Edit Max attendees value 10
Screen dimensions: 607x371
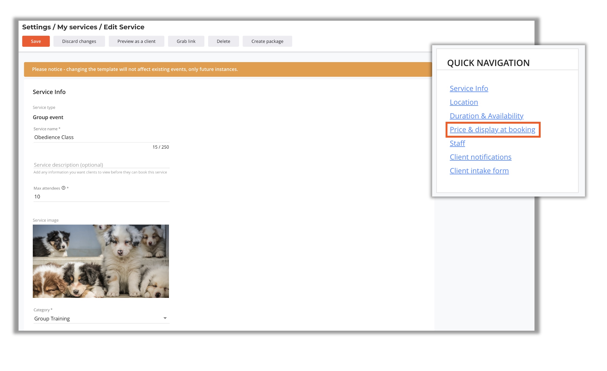pos(101,197)
